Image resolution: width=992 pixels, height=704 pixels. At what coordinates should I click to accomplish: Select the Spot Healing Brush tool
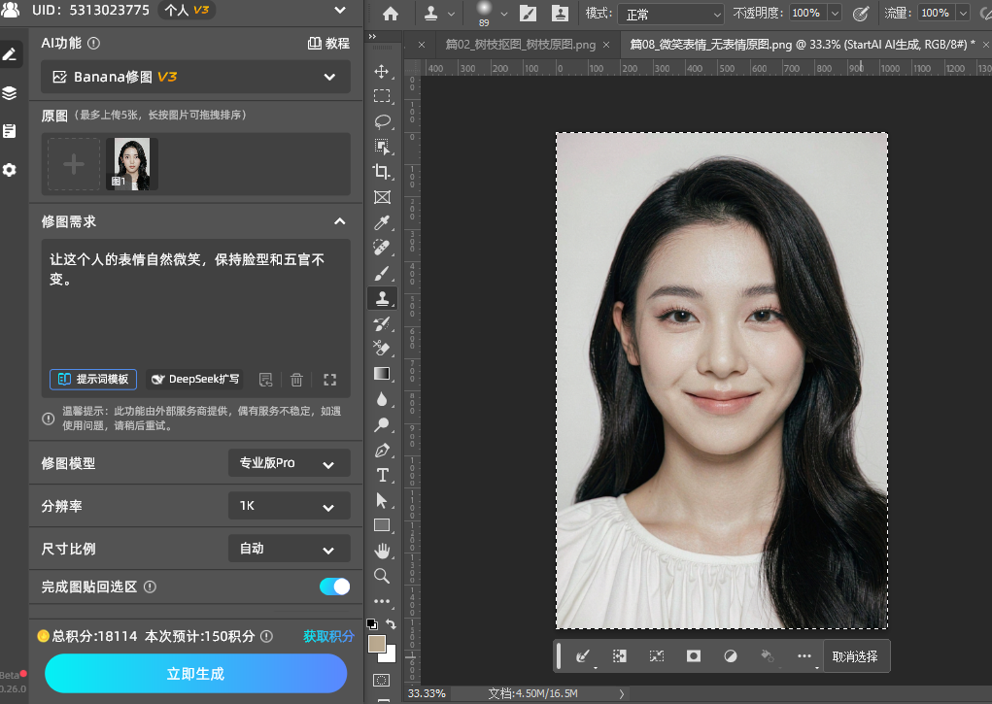click(x=382, y=248)
